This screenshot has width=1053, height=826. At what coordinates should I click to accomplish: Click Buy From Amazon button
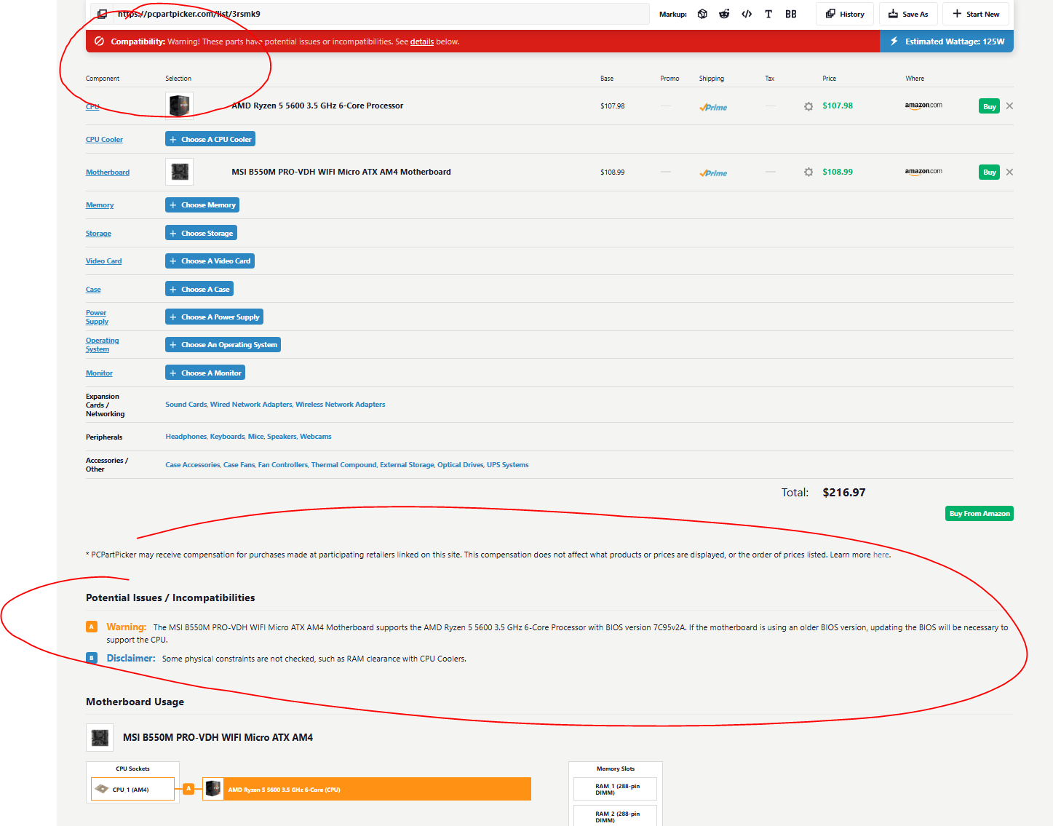980,513
